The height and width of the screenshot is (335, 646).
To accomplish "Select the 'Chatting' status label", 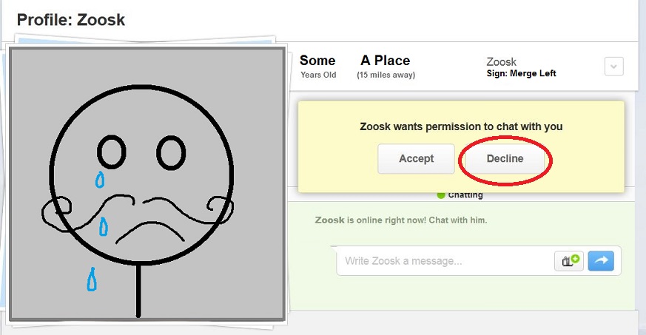I will [465, 195].
